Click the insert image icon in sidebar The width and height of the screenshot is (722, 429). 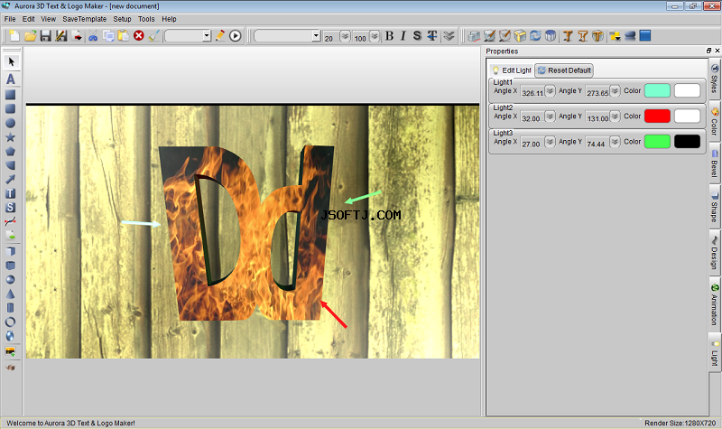10,352
